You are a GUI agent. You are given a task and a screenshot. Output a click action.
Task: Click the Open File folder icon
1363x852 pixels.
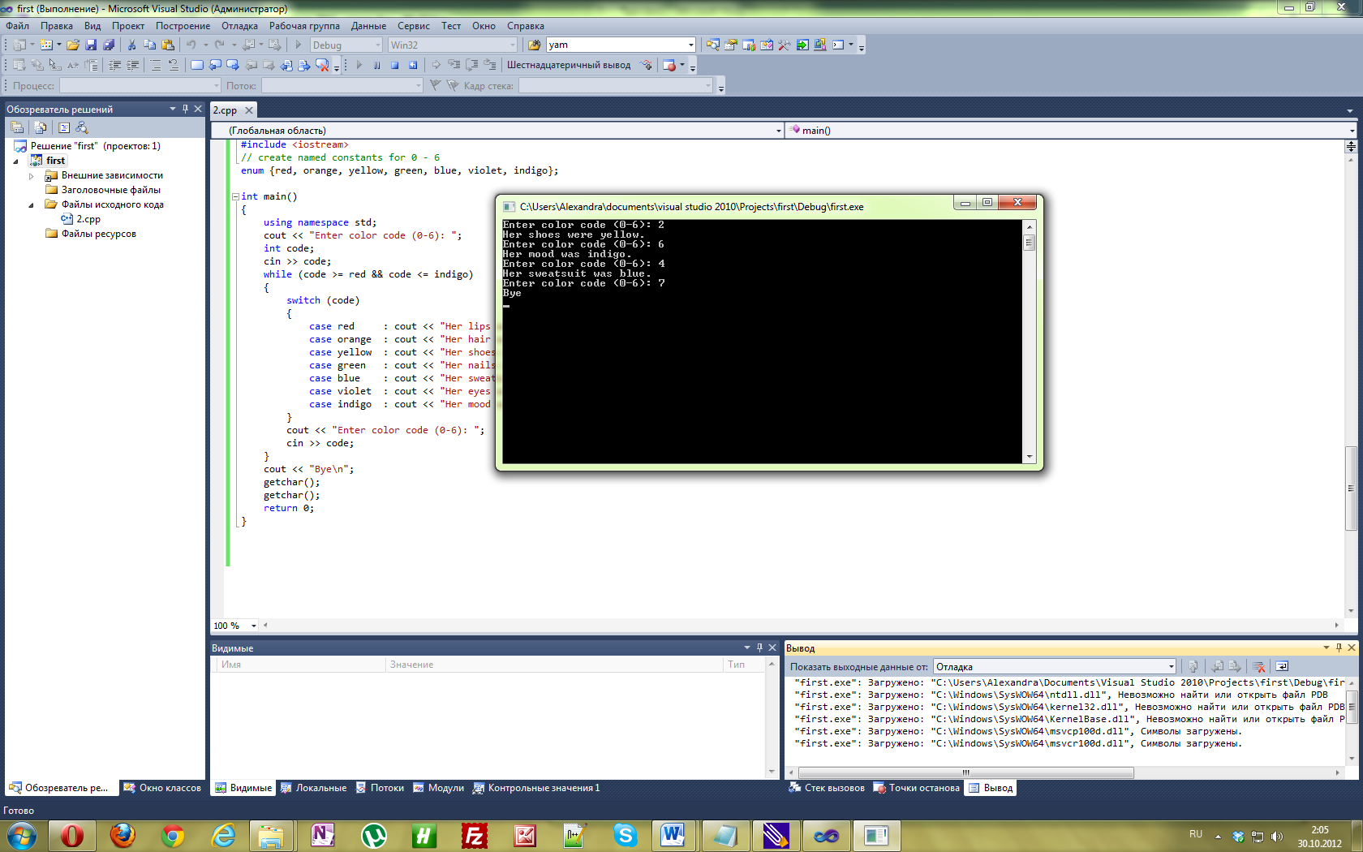[x=73, y=45]
